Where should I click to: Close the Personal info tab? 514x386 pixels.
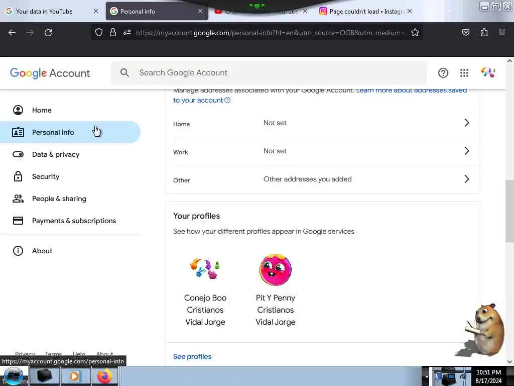(x=200, y=11)
